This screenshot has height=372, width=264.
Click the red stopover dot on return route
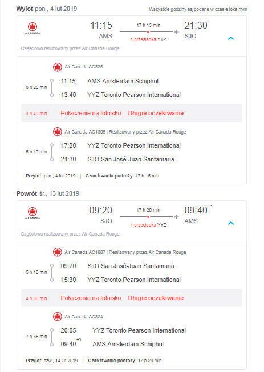(148, 217)
